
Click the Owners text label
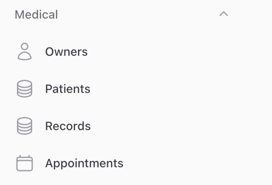[66, 52]
